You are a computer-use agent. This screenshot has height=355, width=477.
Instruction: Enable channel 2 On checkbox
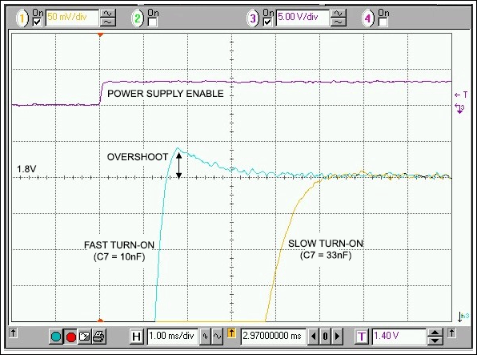[x=152, y=22]
